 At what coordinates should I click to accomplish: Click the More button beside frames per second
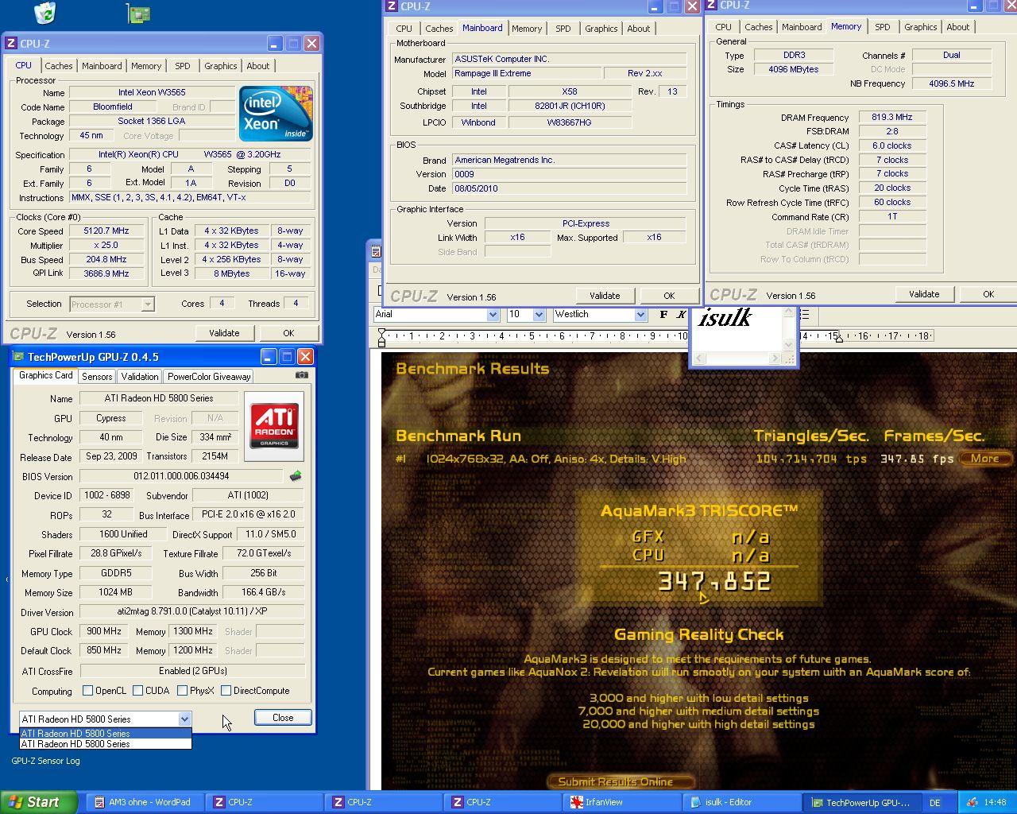click(x=984, y=459)
